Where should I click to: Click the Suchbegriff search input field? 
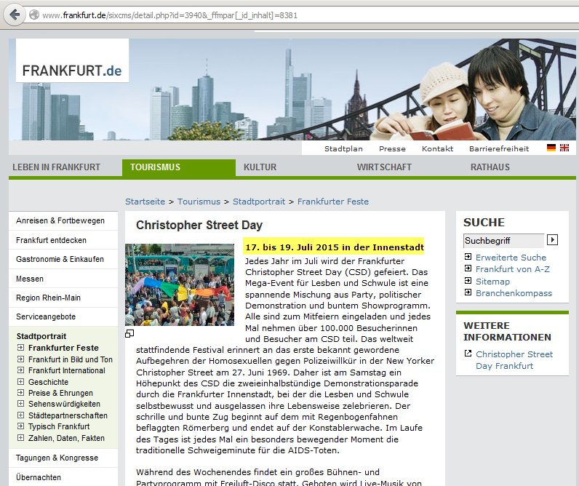click(x=503, y=240)
